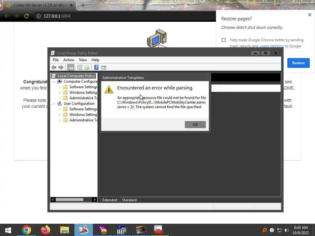
Task: Click the taskbar clock showing 6:45 AM
Action: (301, 228)
